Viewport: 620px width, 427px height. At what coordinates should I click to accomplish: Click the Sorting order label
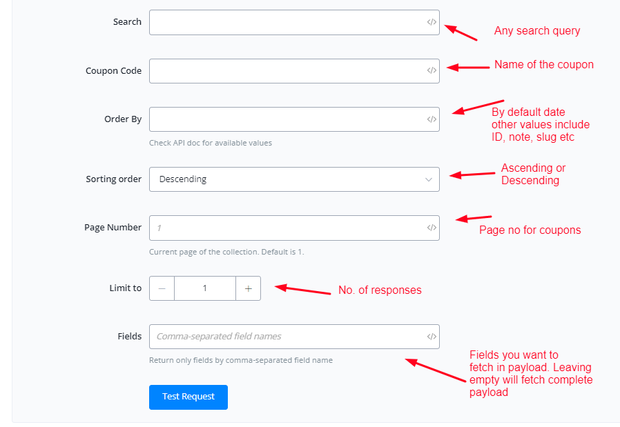coord(113,179)
